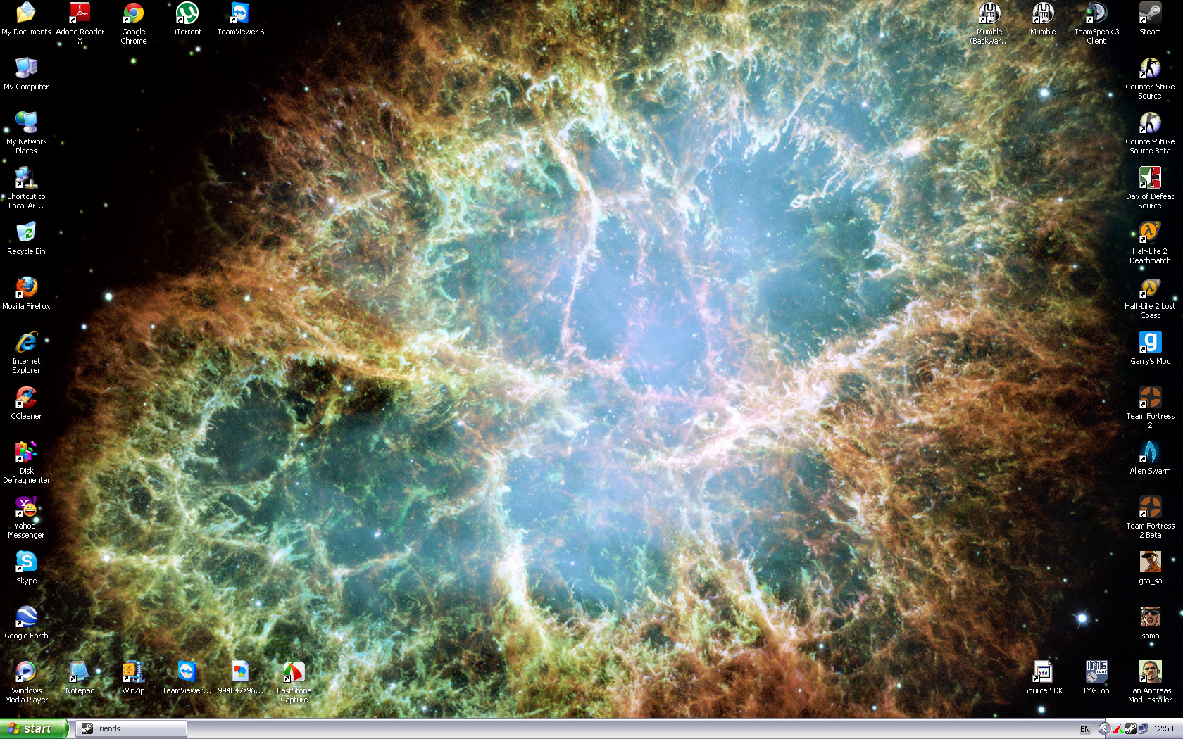Click the network connection tray icon
This screenshot has height=739, width=1183.
[x=1143, y=729]
